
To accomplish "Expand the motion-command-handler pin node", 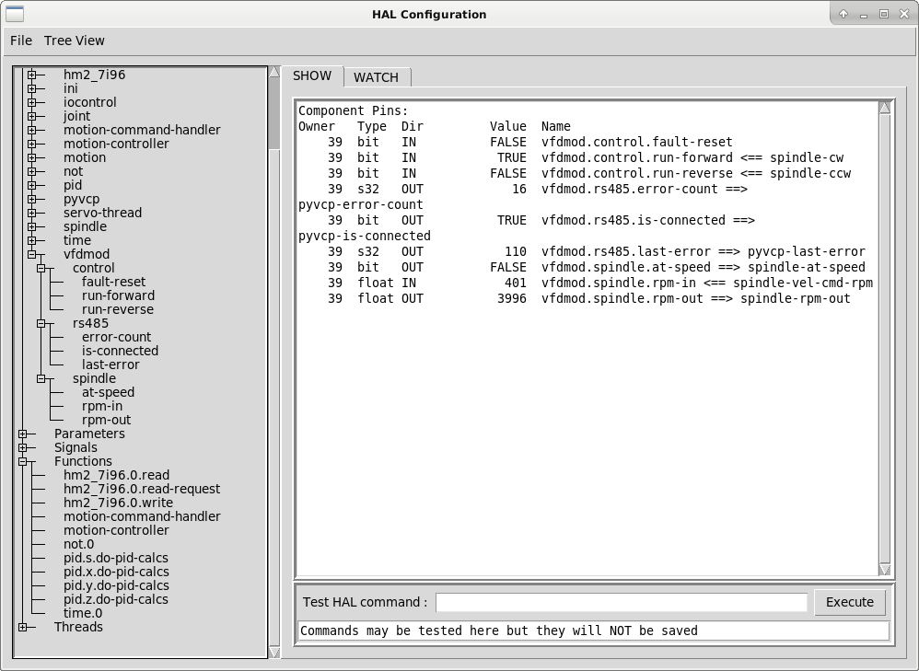I will coord(31,130).
